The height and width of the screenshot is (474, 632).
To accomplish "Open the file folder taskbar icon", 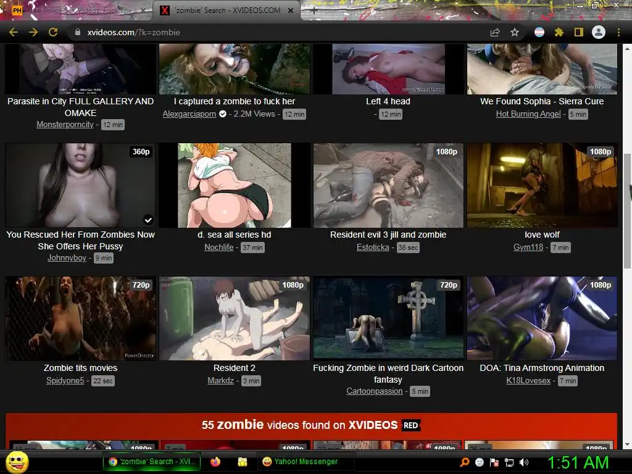I will pos(242,462).
